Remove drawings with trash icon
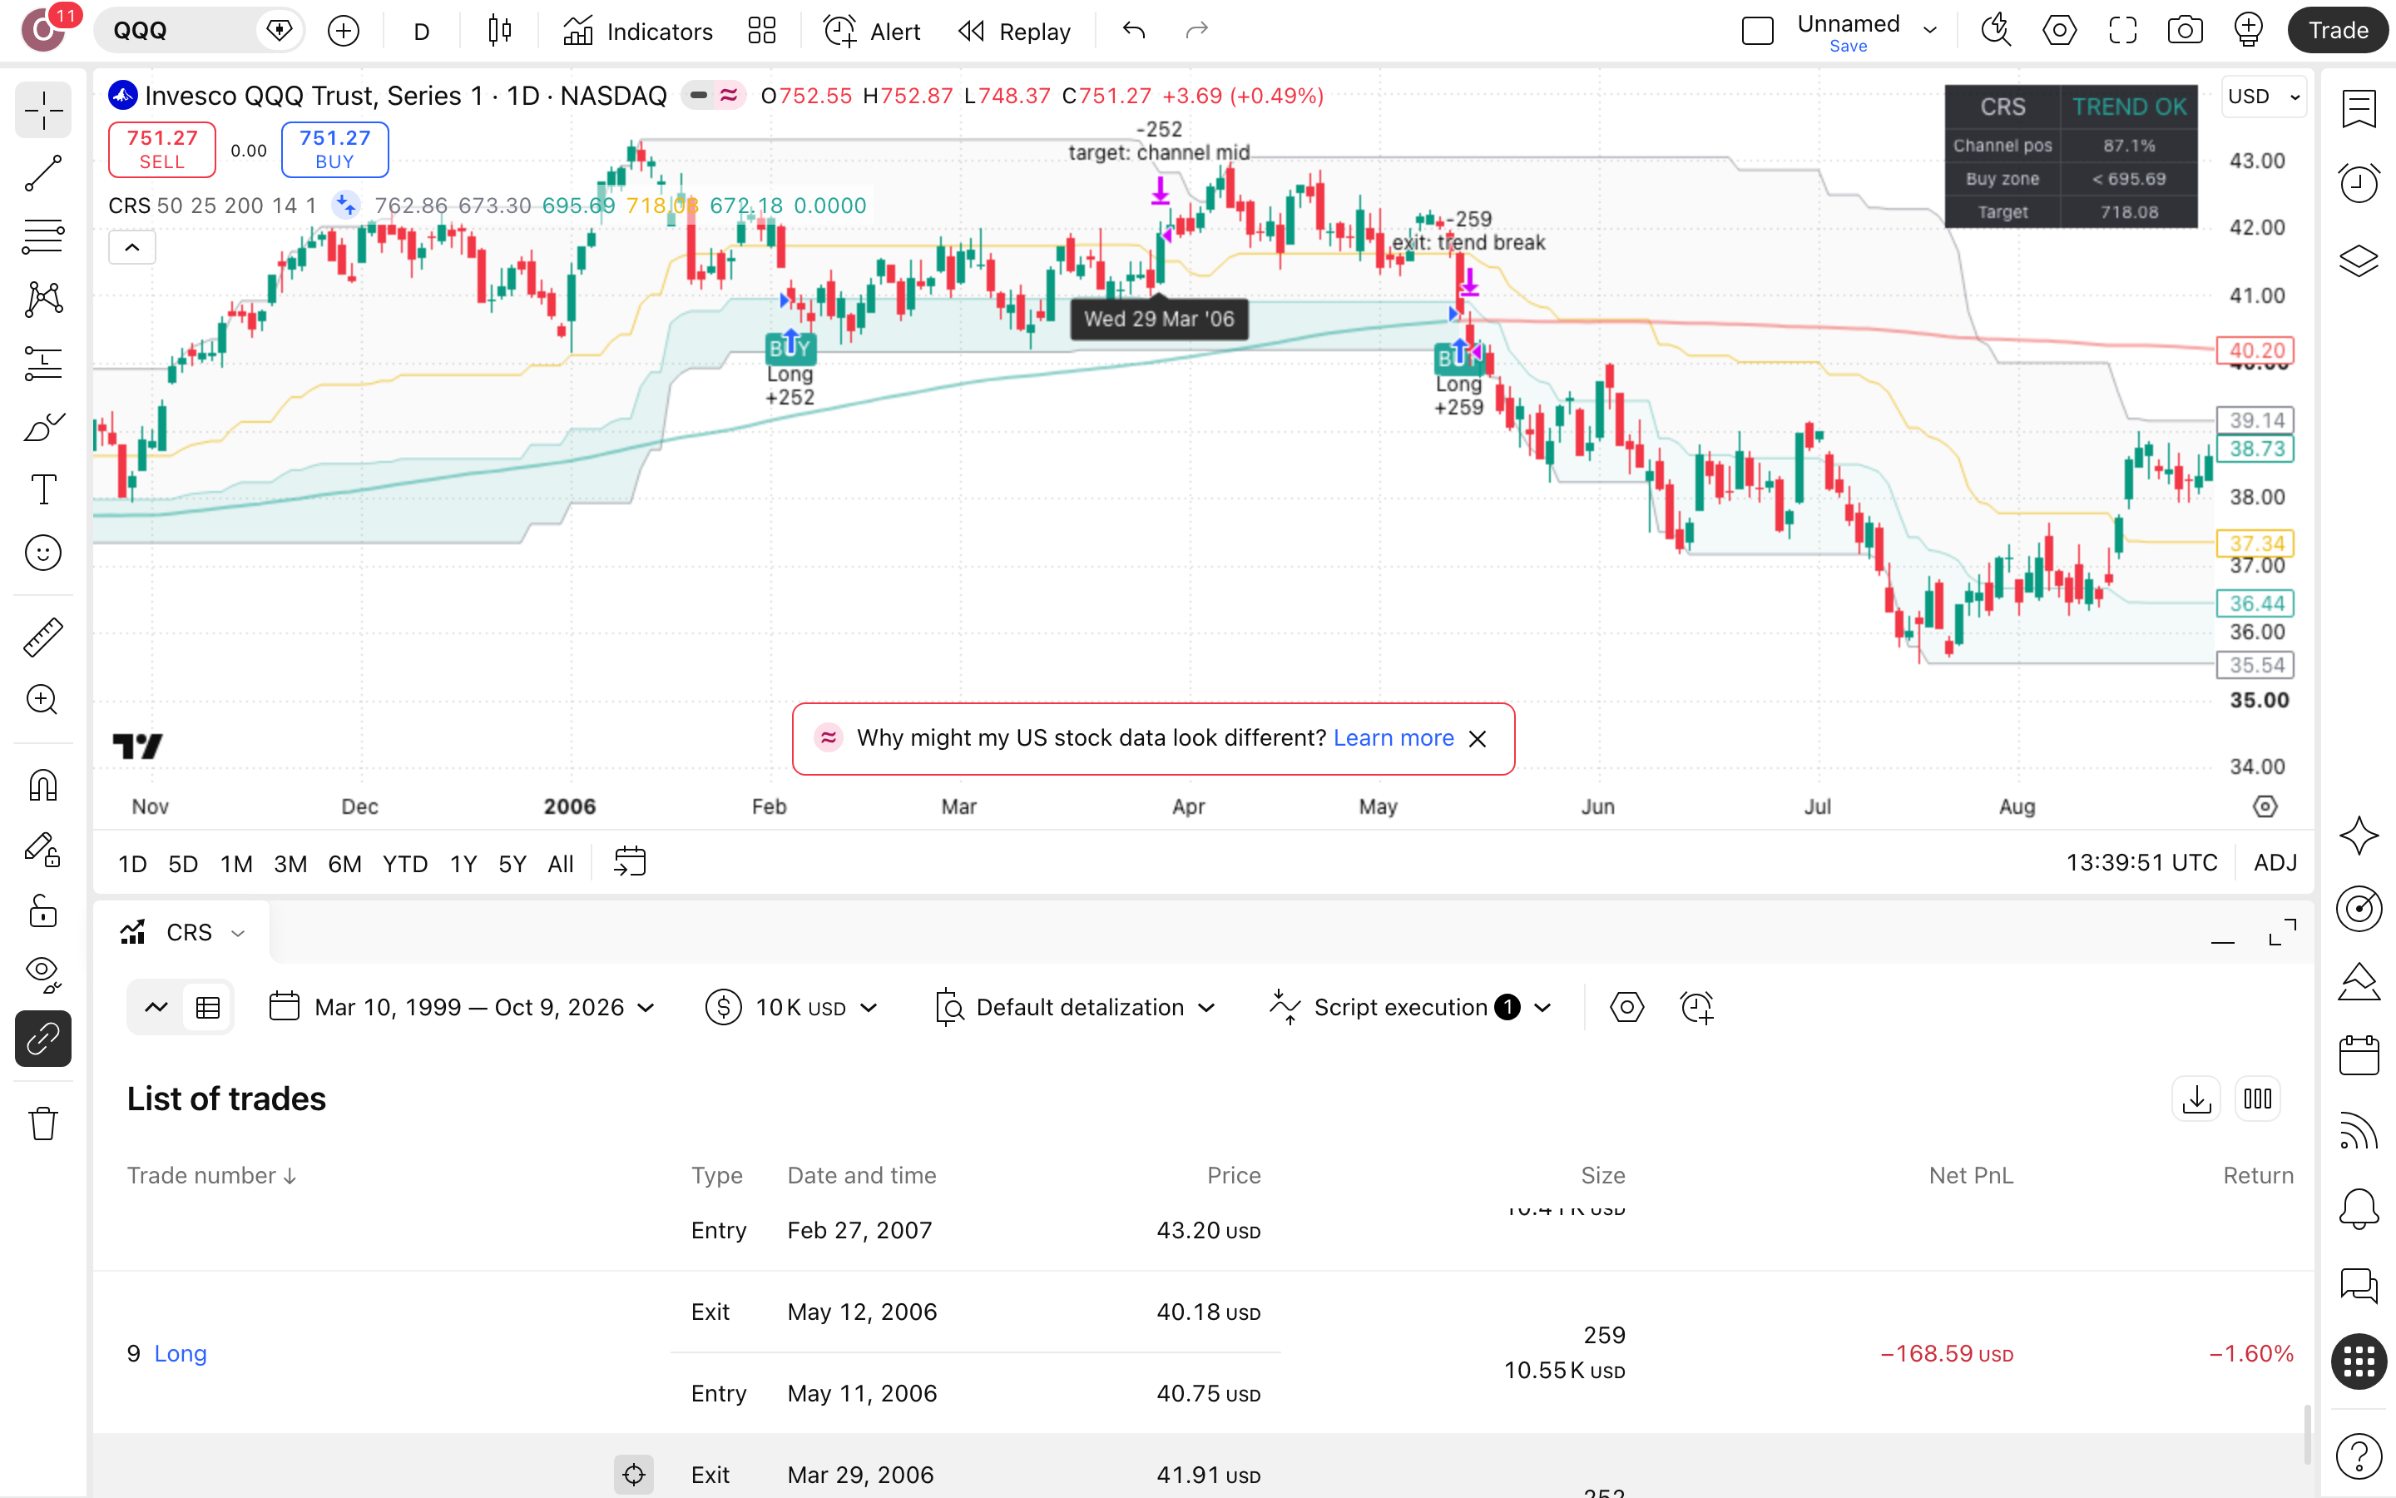The height and width of the screenshot is (1498, 2396). pos(43,1123)
